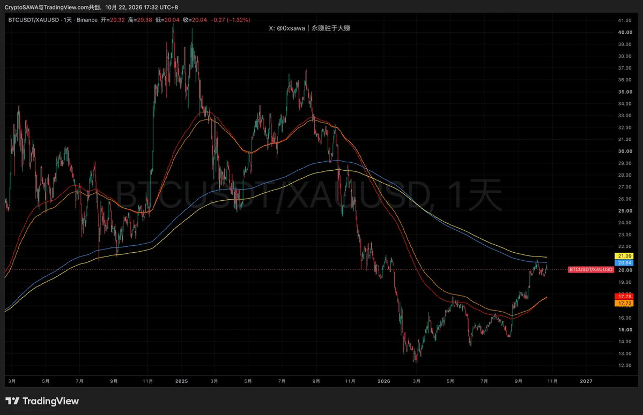
Task: Click the 15.00 price axis label
Action: 625,329
